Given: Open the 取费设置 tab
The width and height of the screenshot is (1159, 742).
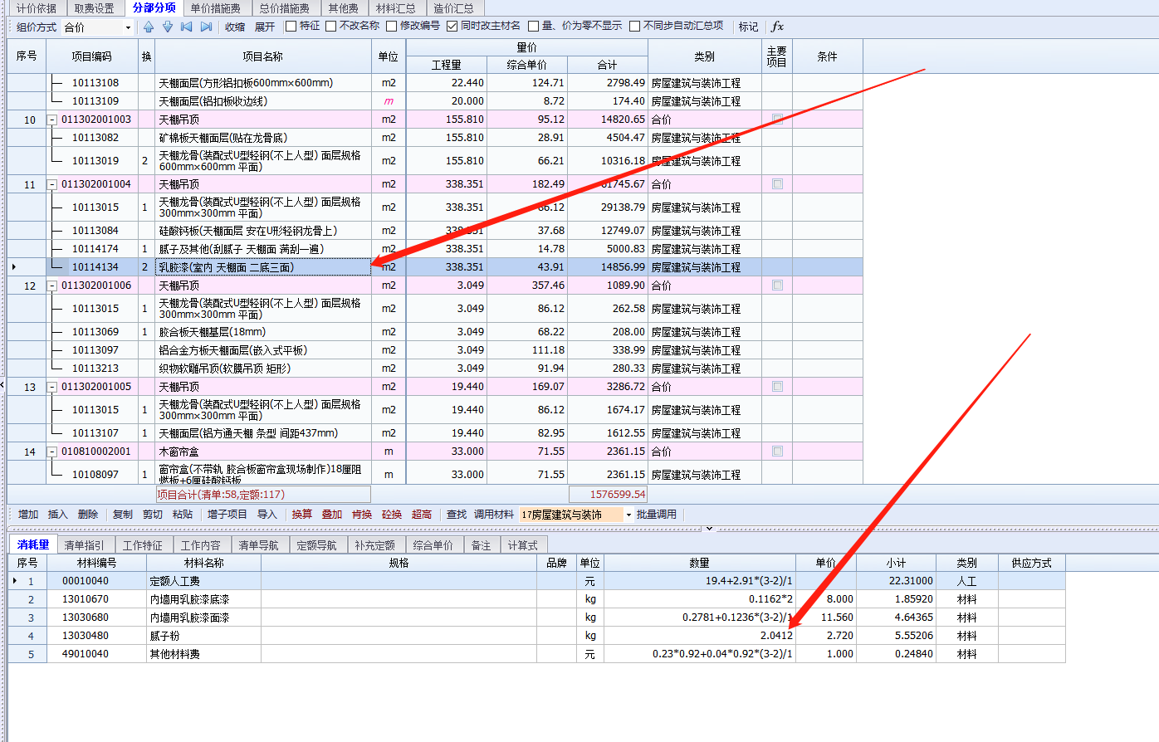Looking at the screenshot, I should pos(95,8).
